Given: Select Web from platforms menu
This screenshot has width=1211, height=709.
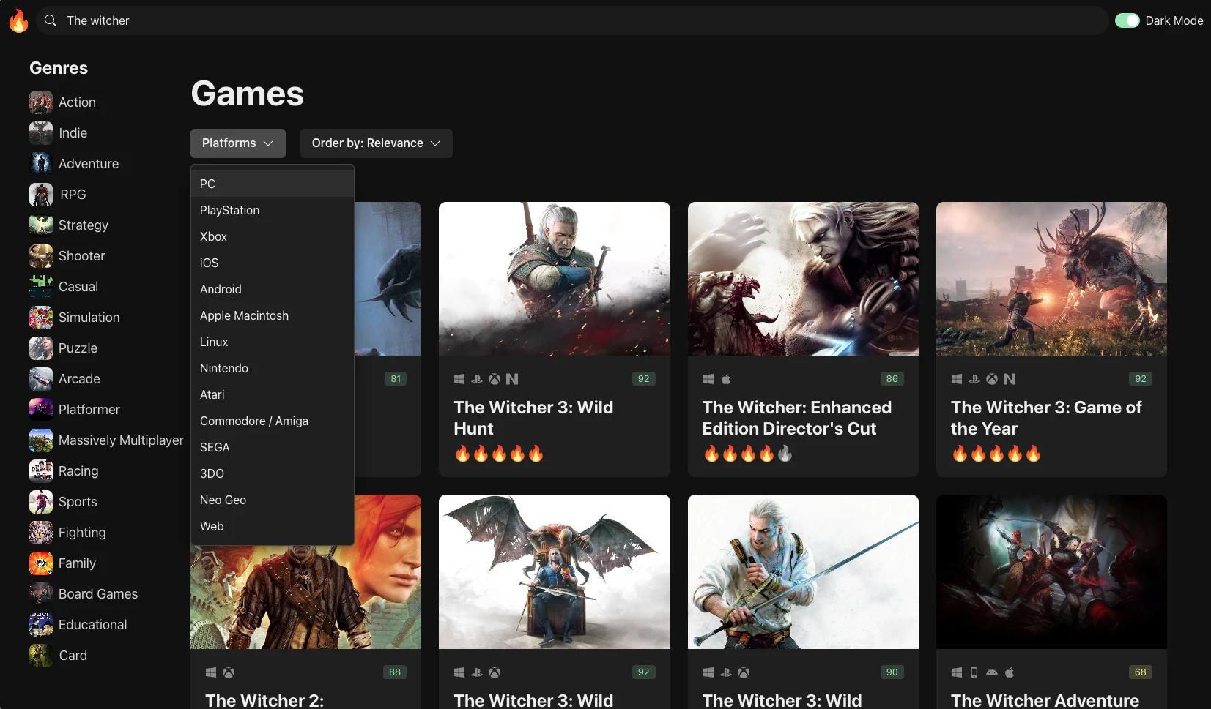Looking at the screenshot, I should point(273,526).
